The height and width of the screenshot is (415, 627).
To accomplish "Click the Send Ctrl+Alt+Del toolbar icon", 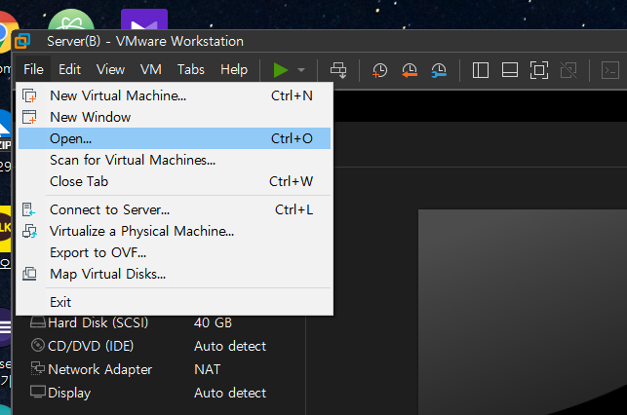I will click(338, 70).
